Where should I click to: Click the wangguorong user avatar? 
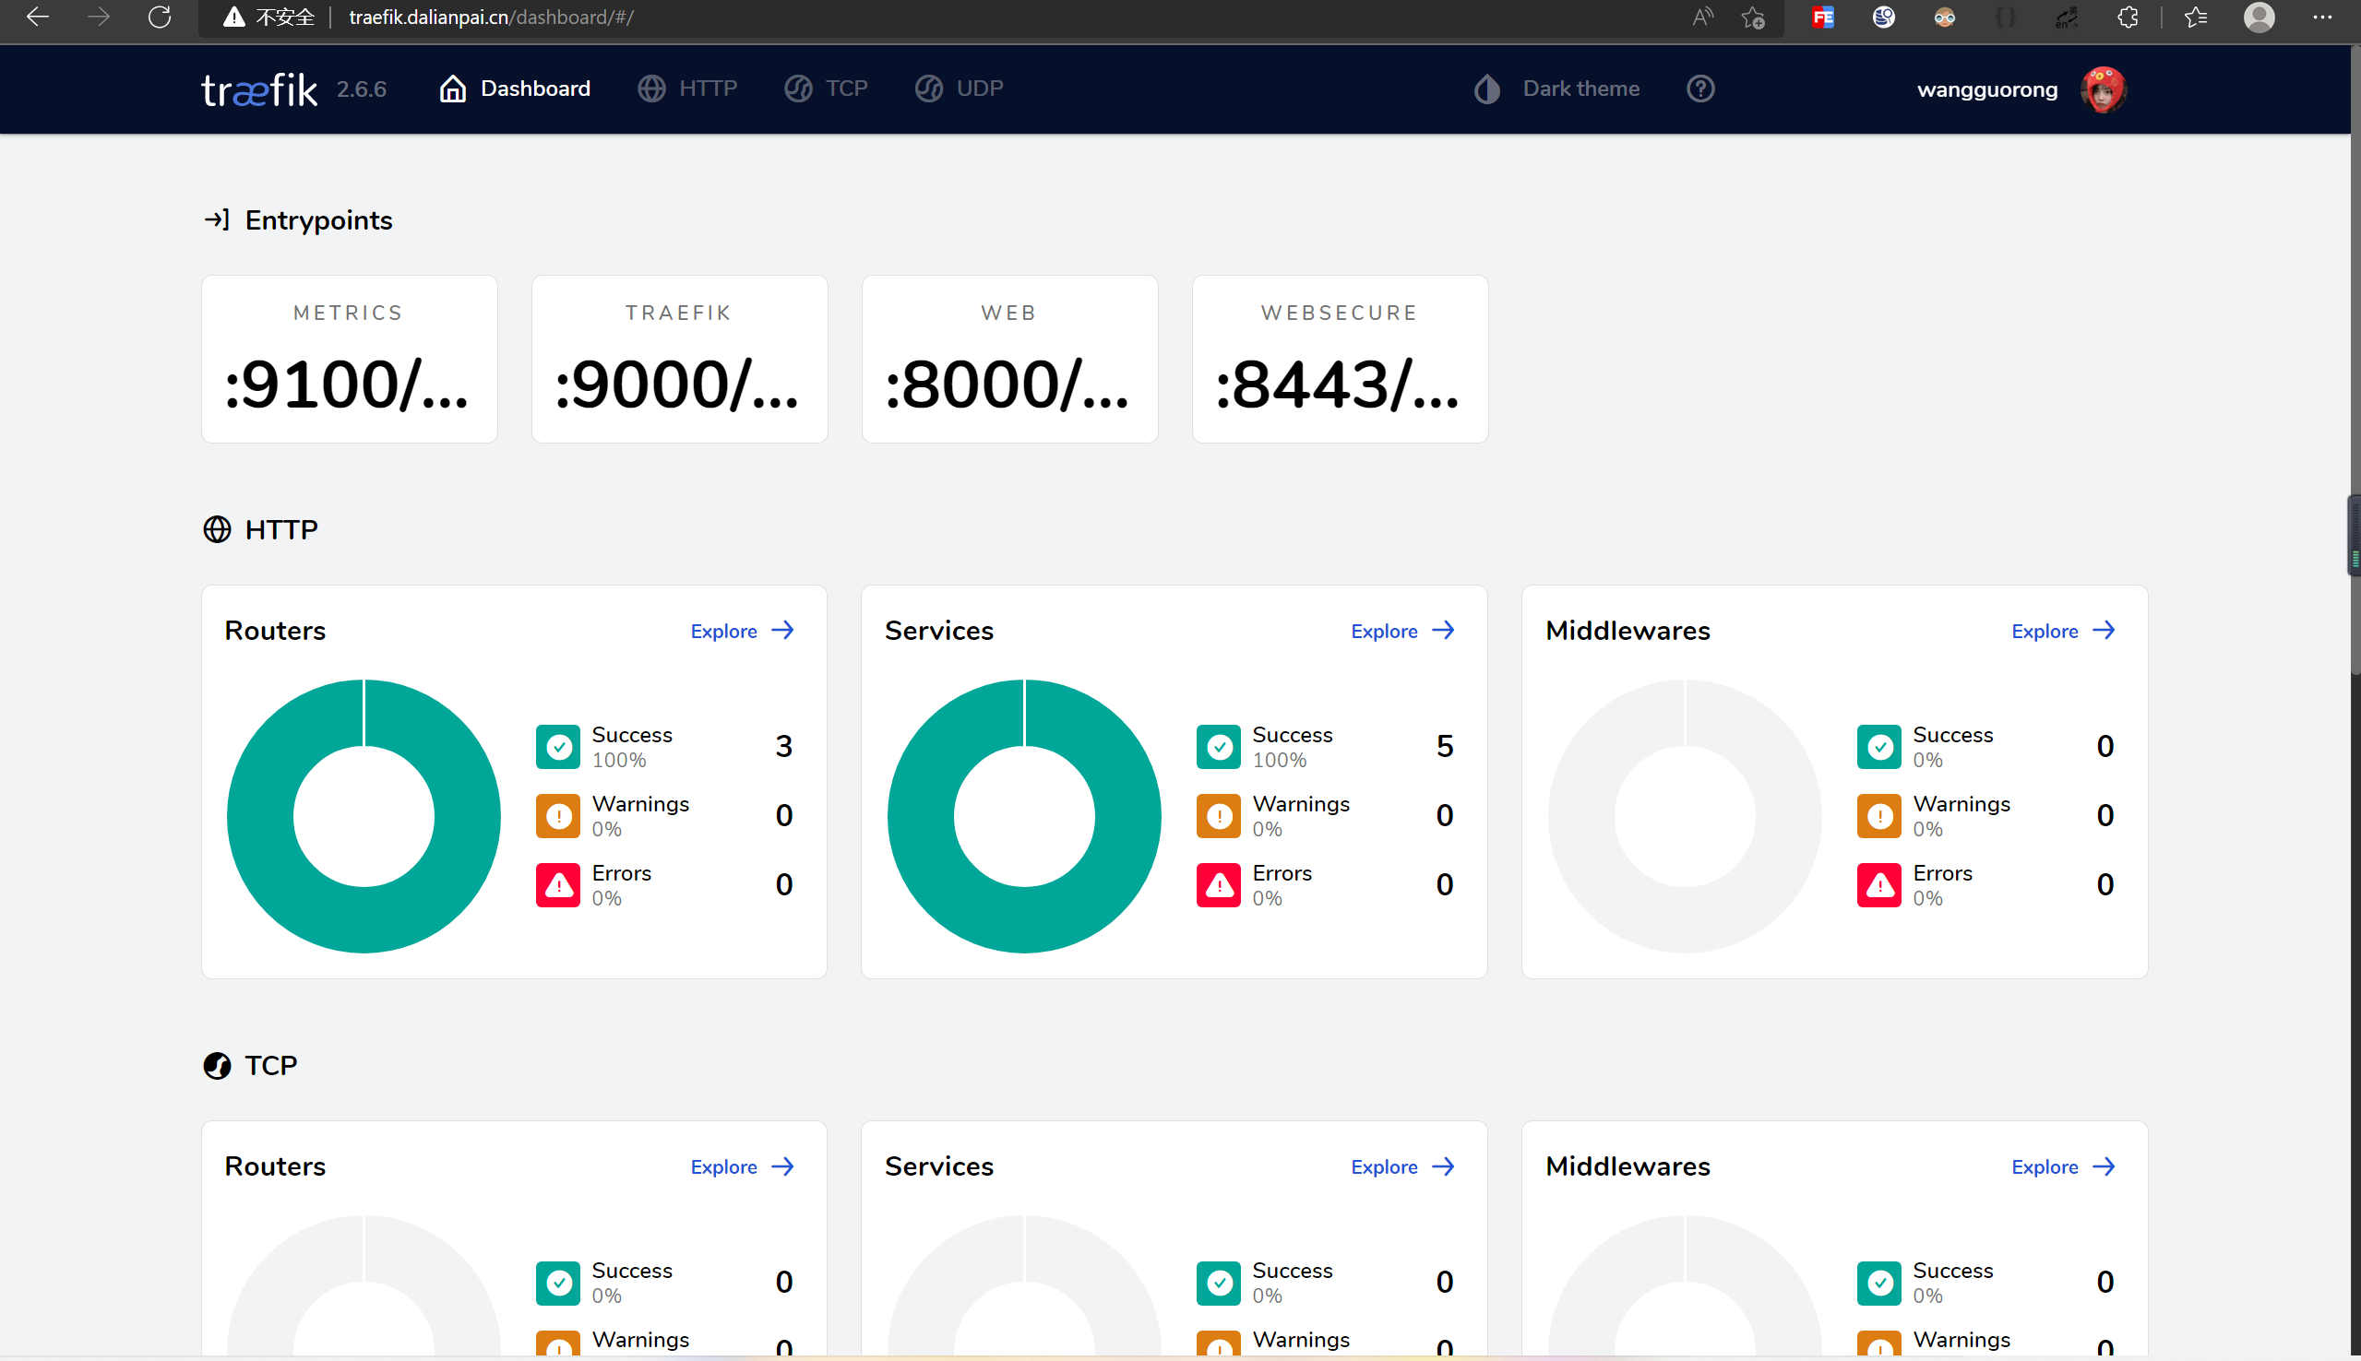(2103, 89)
